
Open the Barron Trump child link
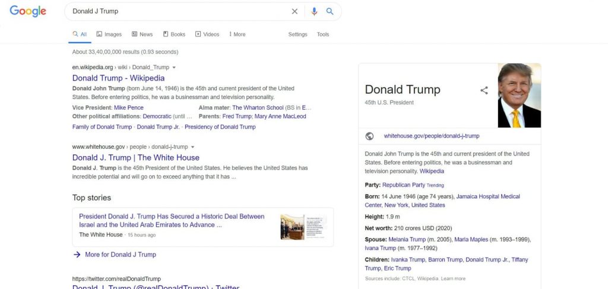[445, 259]
